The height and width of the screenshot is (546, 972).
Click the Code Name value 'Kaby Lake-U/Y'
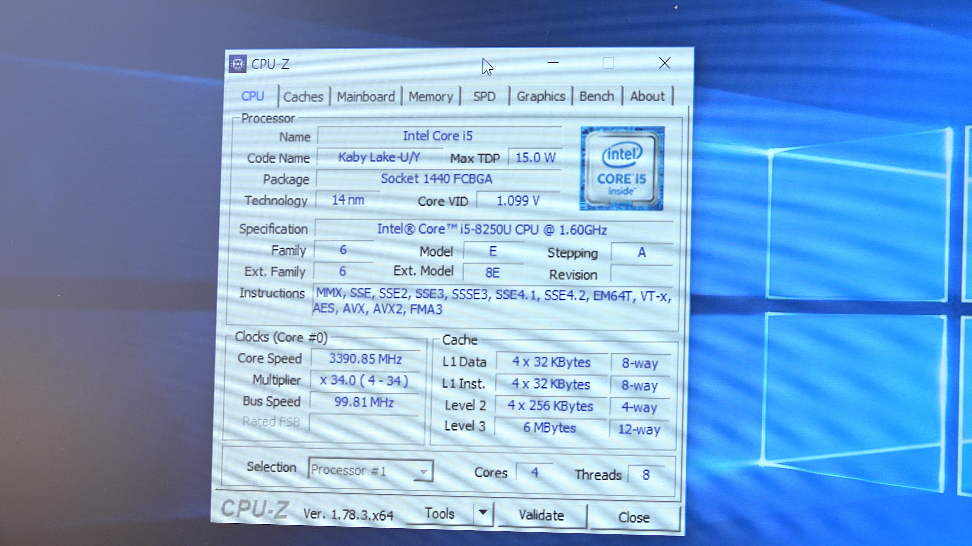click(379, 157)
